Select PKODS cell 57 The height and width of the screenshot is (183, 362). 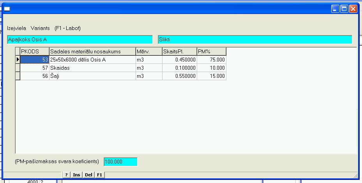tap(35, 68)
